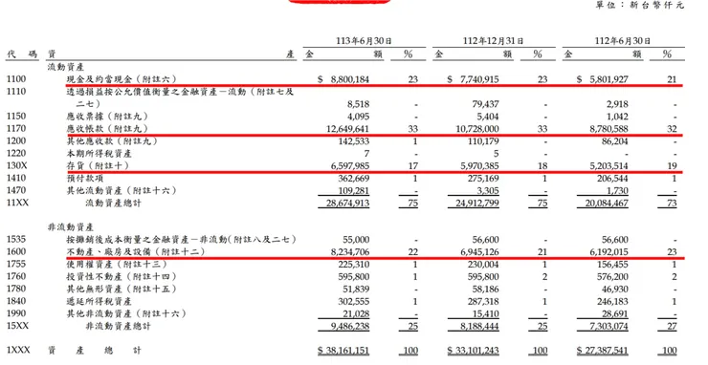Select inventory value 5,970,385
Screen dimensions: 708x365
coord(479,166)
